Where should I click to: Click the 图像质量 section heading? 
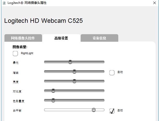click(x=20, y=47)
